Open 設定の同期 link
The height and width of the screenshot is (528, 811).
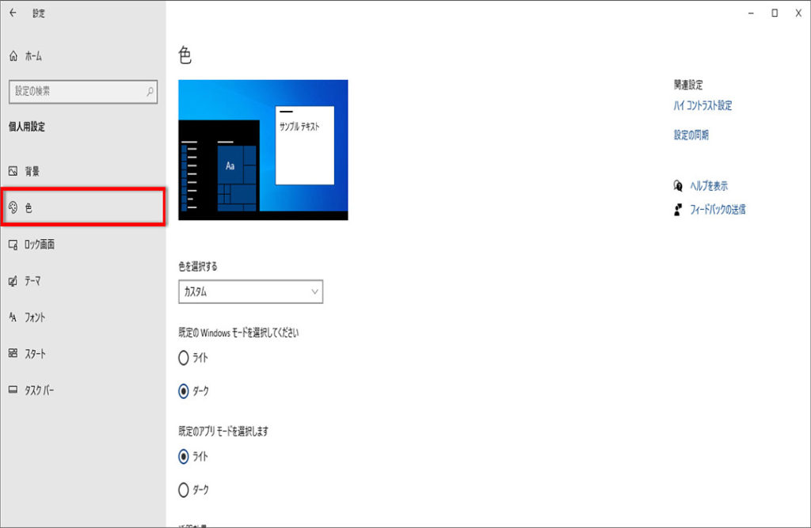click(x=691, y=135)
